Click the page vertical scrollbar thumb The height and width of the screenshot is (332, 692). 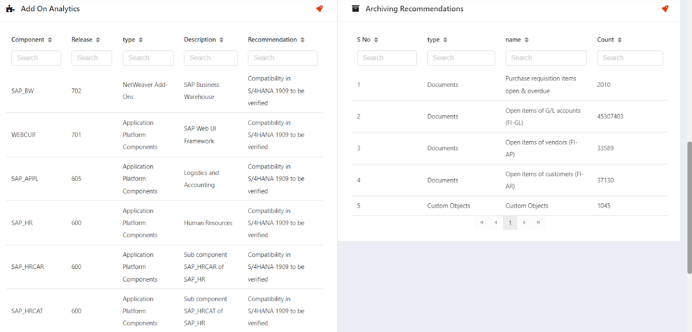click(x=689, y=207)
